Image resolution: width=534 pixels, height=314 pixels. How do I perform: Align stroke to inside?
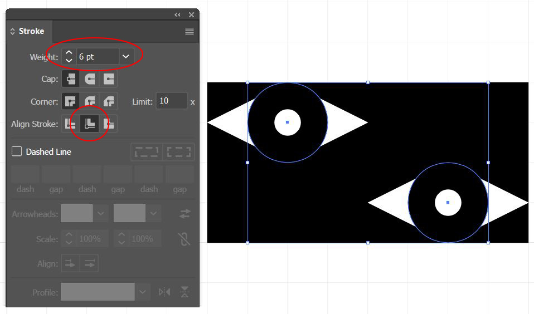90,124
